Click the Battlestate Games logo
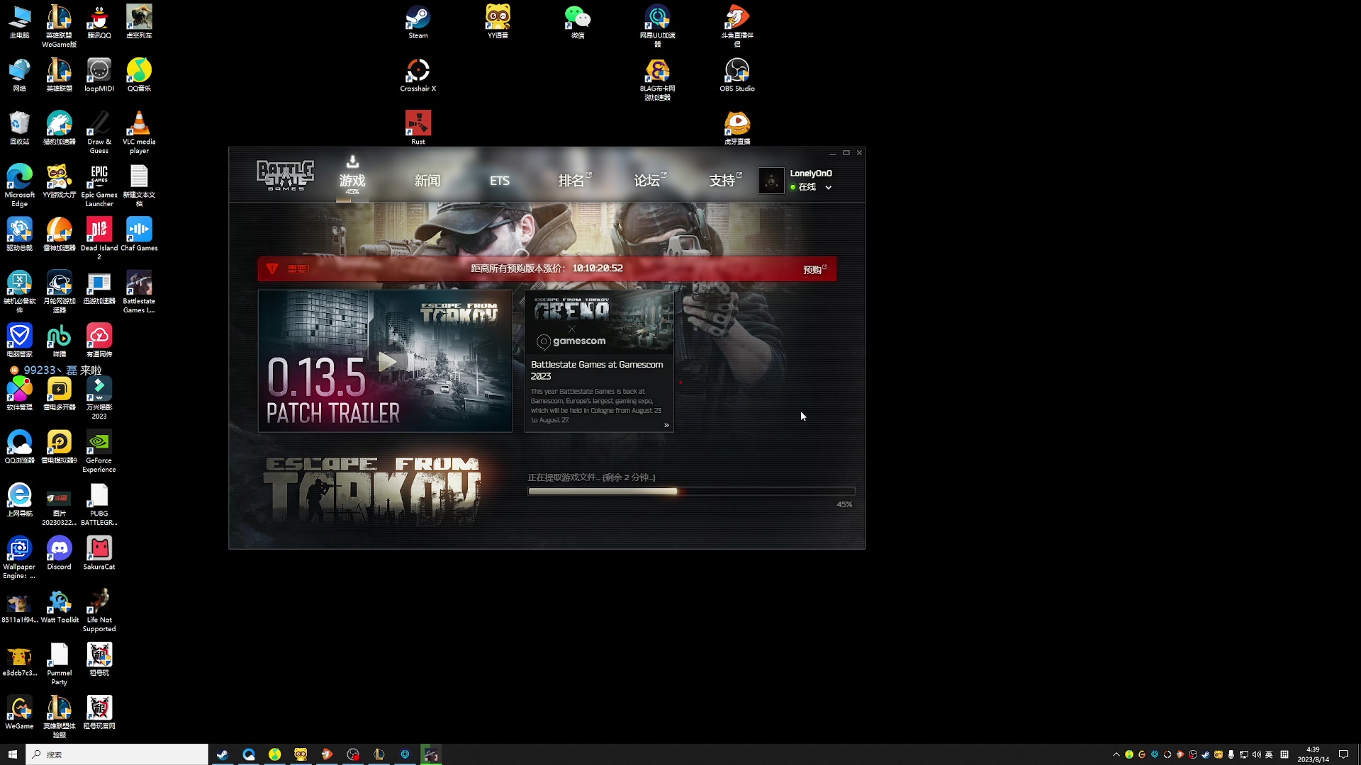The height and width of the screenshot is (765, 1361). (285, 175)
